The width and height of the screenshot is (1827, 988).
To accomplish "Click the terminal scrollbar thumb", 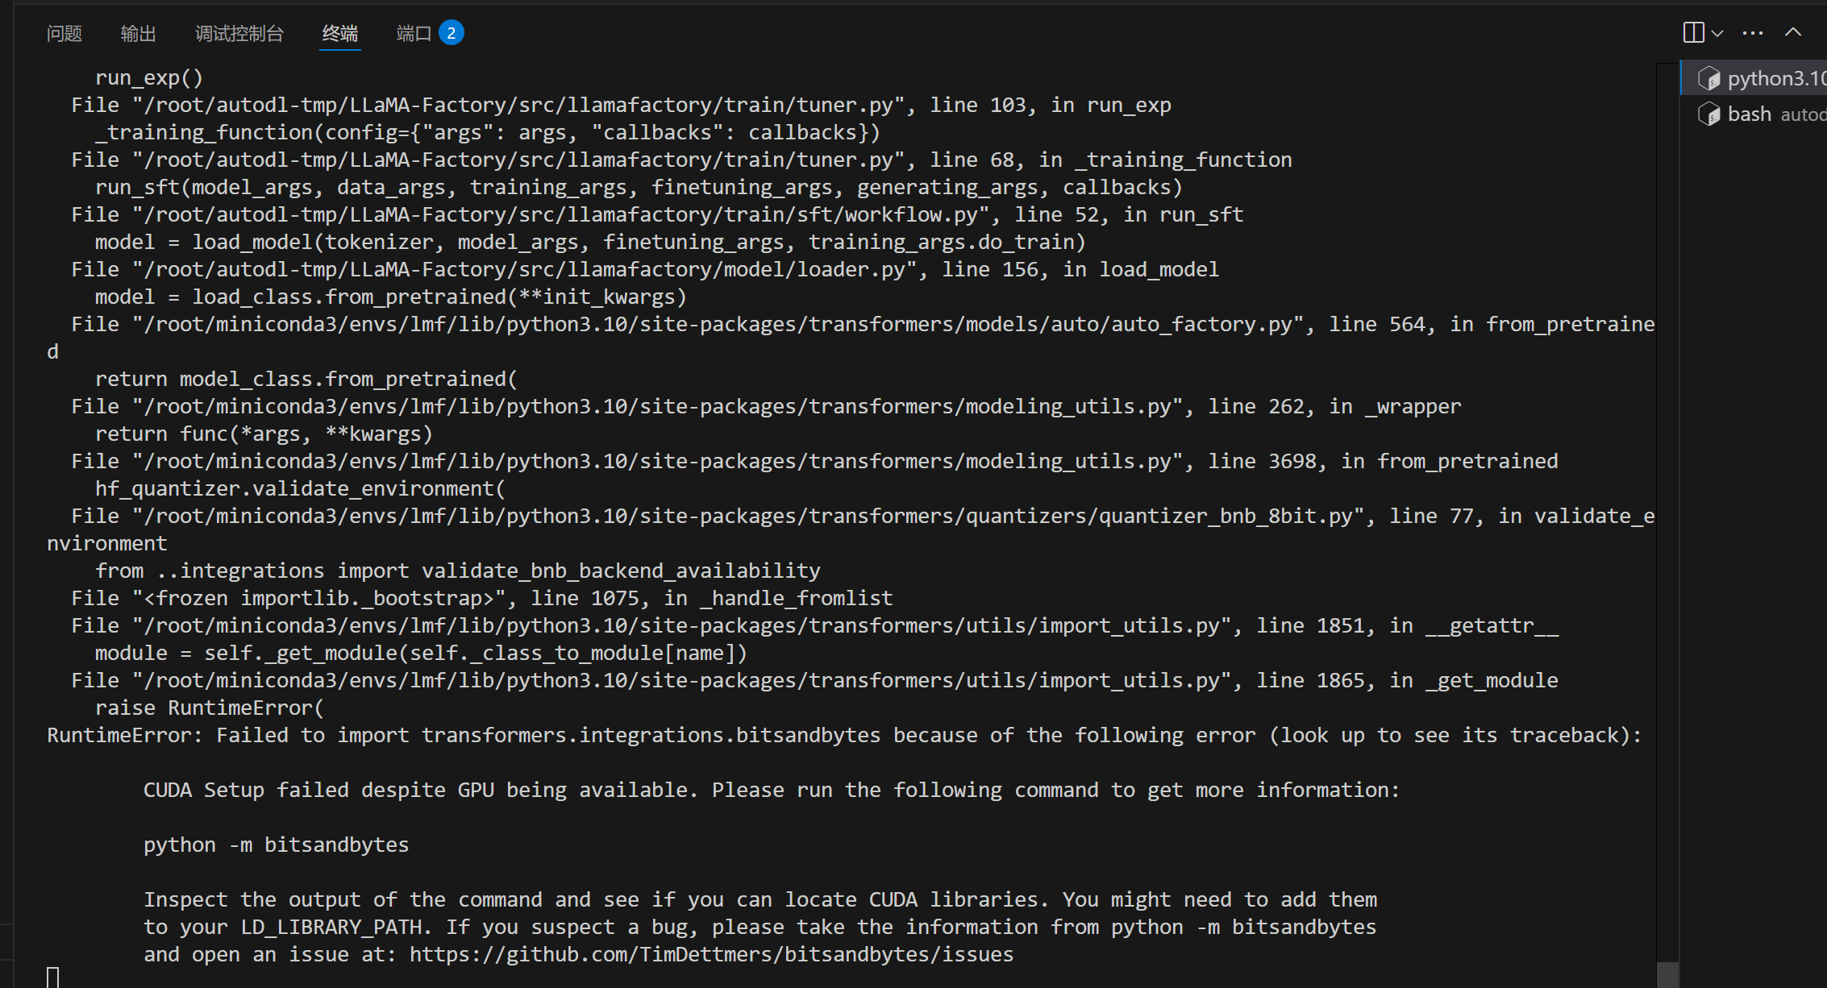I will pyautogui.click(x=1667, y=974).
